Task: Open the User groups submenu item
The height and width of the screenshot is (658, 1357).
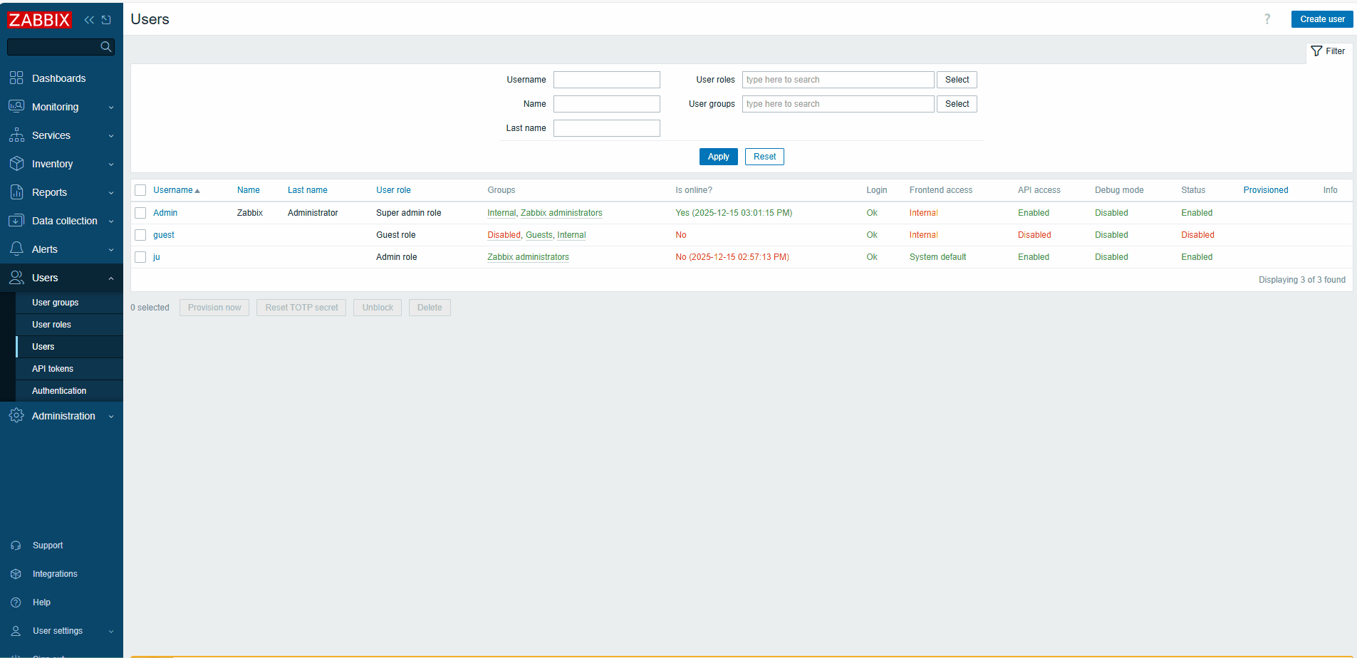Action: click(x=56, y=303)
